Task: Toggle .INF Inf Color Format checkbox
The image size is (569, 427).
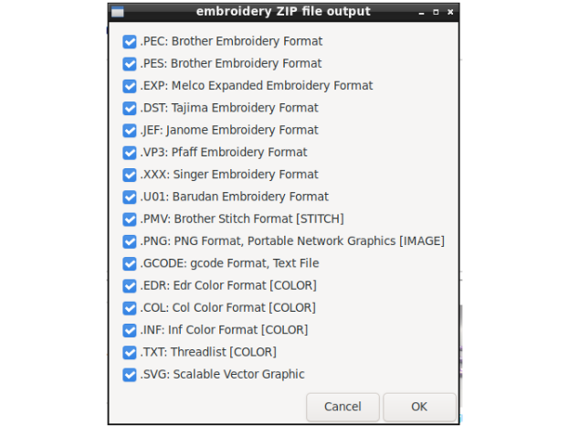Action: 130,329
